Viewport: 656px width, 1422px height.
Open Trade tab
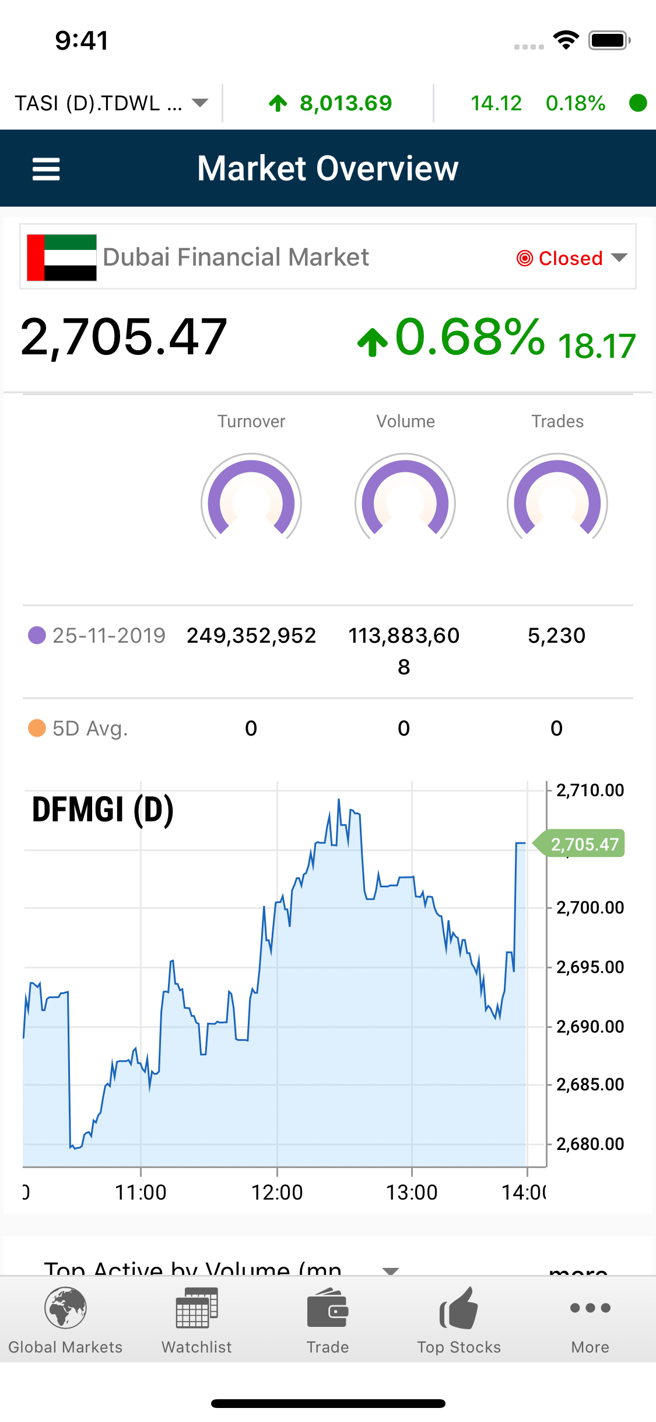(328, 1320)
